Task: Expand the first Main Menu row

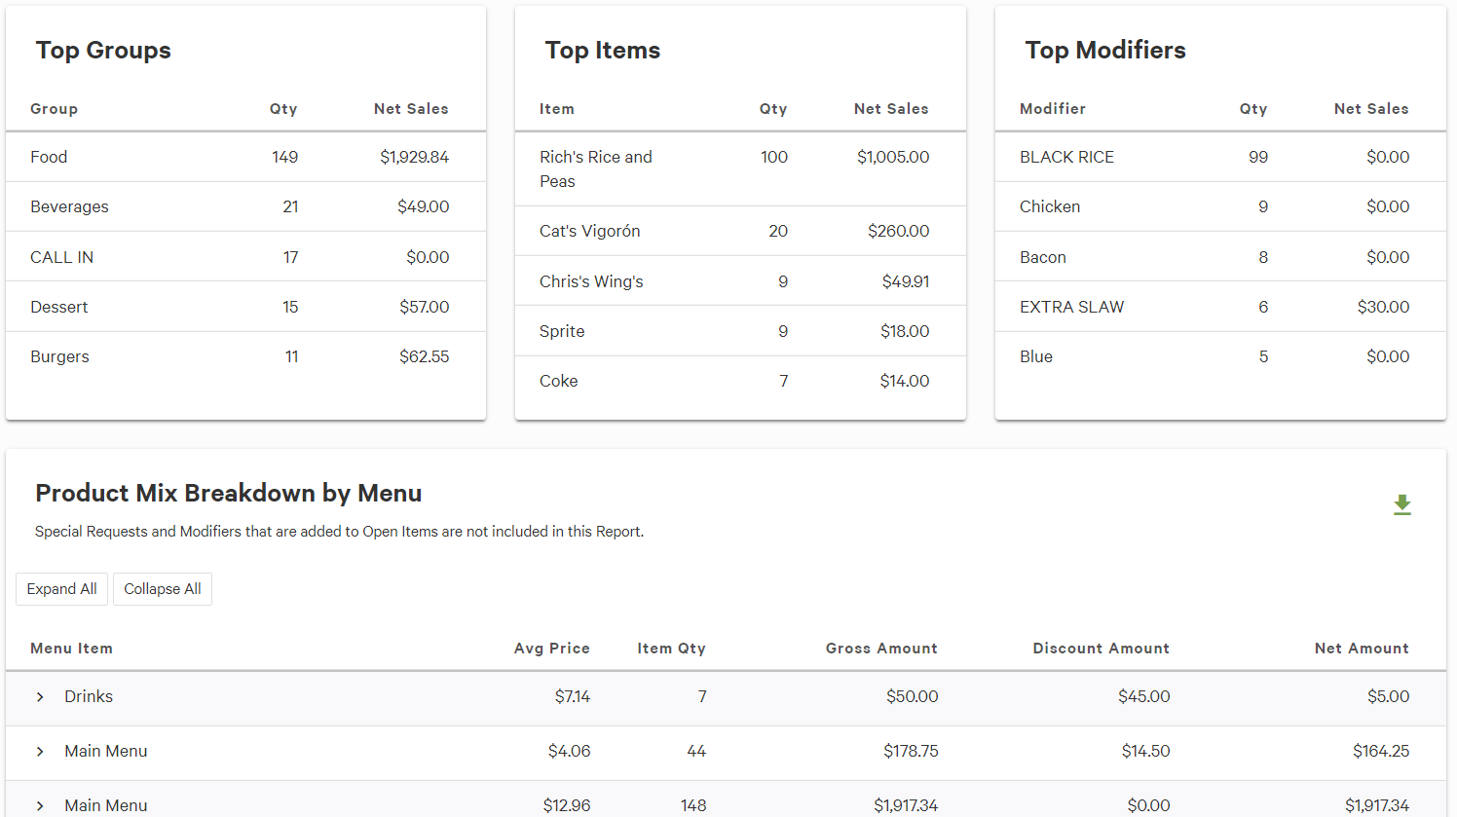Action: 39,751
